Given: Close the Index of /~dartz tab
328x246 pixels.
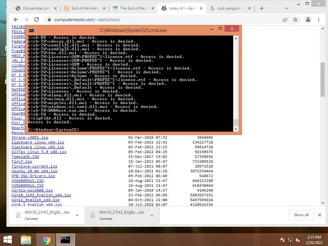Looking at the screenshot, I should point(201,8).
